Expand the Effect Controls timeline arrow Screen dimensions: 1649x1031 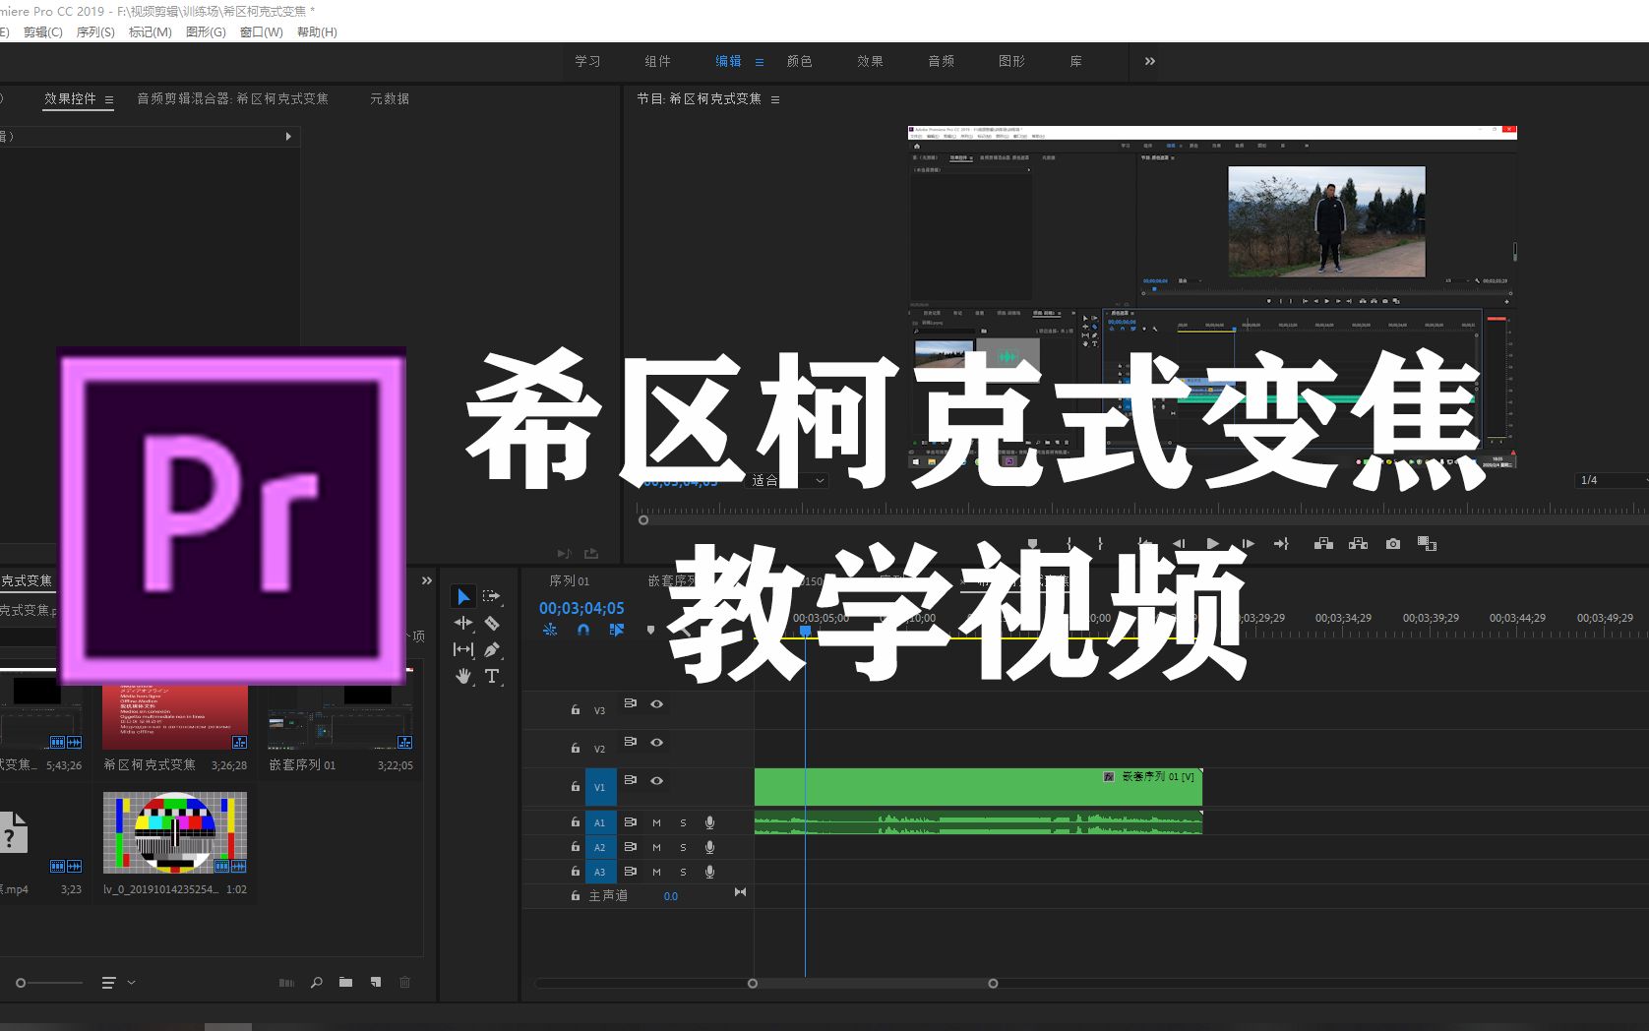click(x=288, y=137)
